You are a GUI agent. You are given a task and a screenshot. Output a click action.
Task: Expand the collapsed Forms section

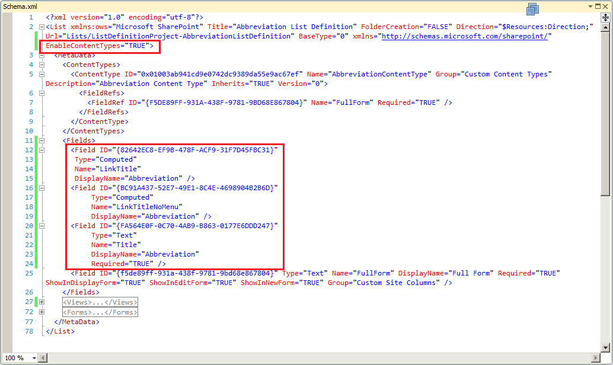pyautogui.click(x=41, y=312)
